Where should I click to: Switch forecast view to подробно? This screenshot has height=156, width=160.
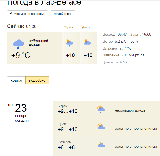[37, 80]
